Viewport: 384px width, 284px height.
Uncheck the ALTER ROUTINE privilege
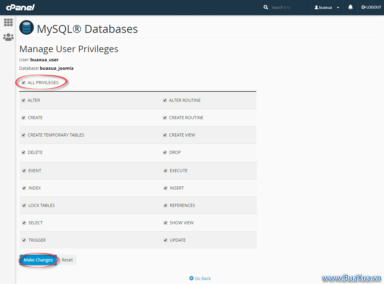[165, 100]
